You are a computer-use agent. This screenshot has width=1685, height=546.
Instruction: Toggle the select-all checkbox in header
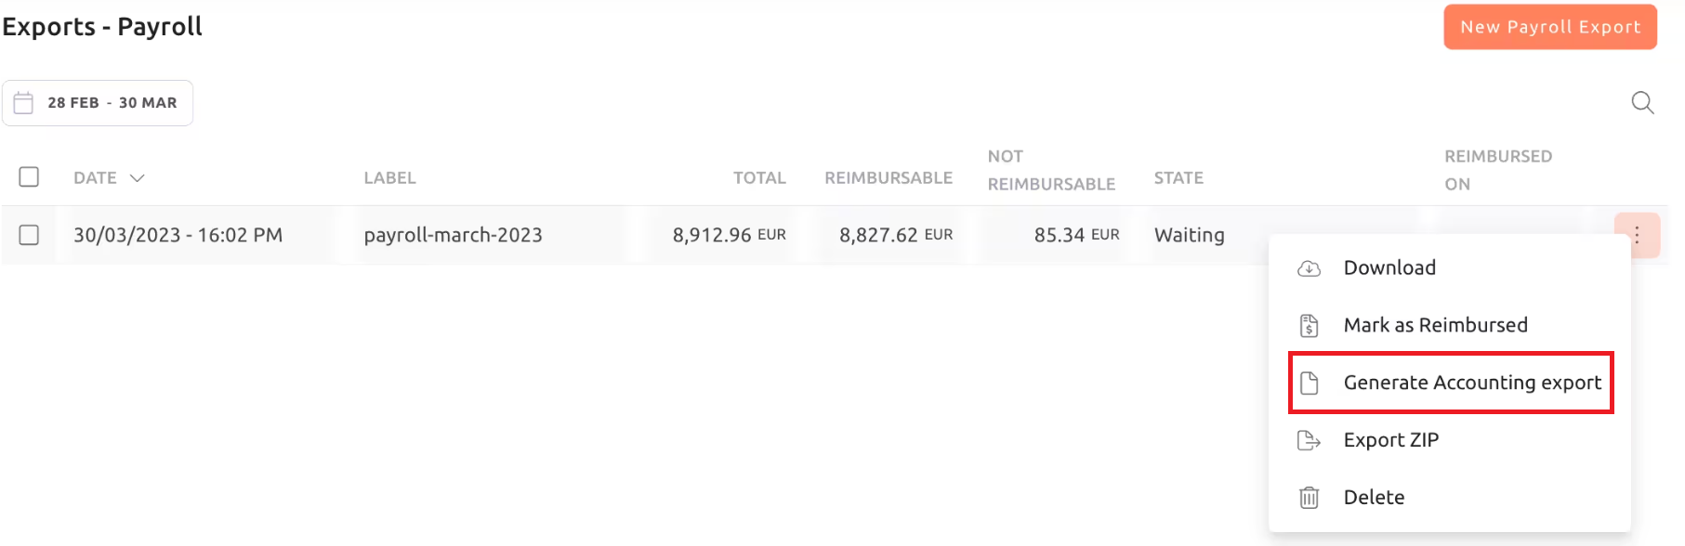29,176
